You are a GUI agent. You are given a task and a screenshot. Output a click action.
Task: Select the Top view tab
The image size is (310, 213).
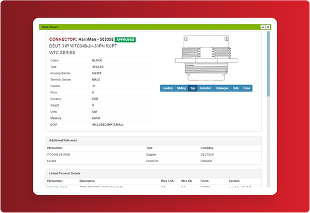(x=193, y=88)
